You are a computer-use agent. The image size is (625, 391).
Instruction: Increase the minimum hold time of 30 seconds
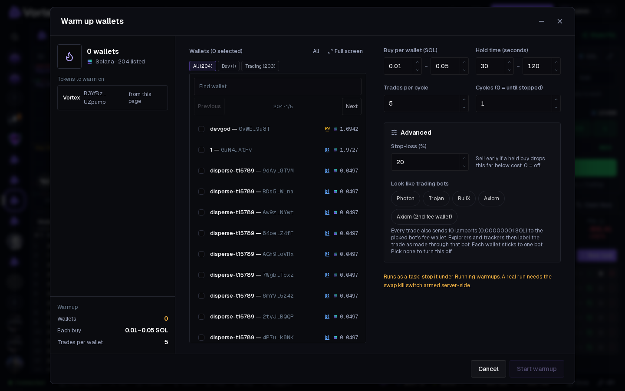(509, 62)
